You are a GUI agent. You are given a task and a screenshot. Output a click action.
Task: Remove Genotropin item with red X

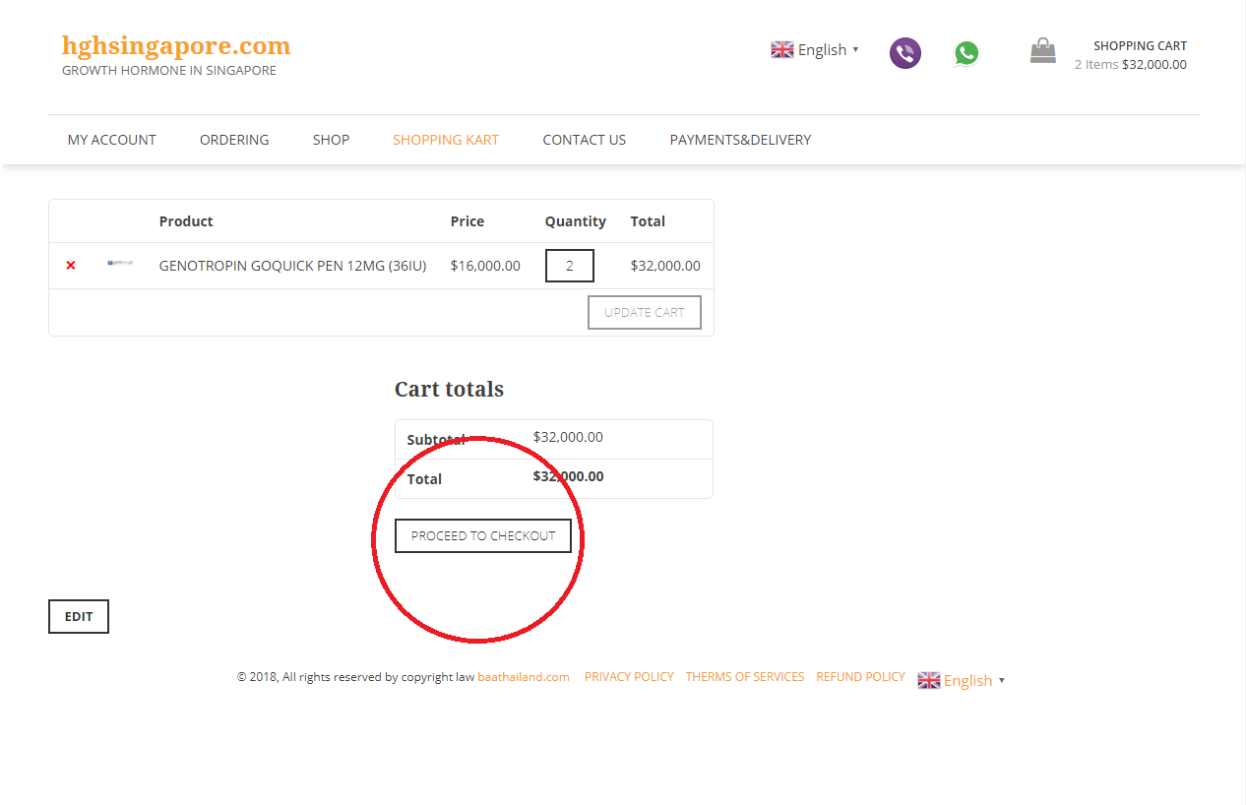(71, 266)
